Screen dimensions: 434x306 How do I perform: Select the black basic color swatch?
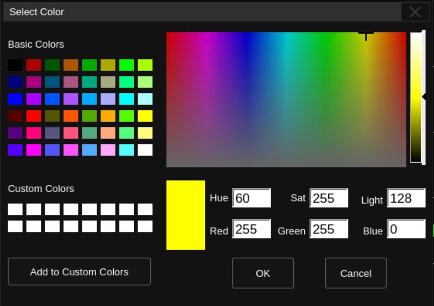coord(15,65)
